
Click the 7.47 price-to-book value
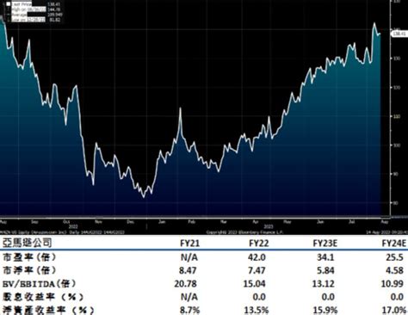(x=257, y=270)
